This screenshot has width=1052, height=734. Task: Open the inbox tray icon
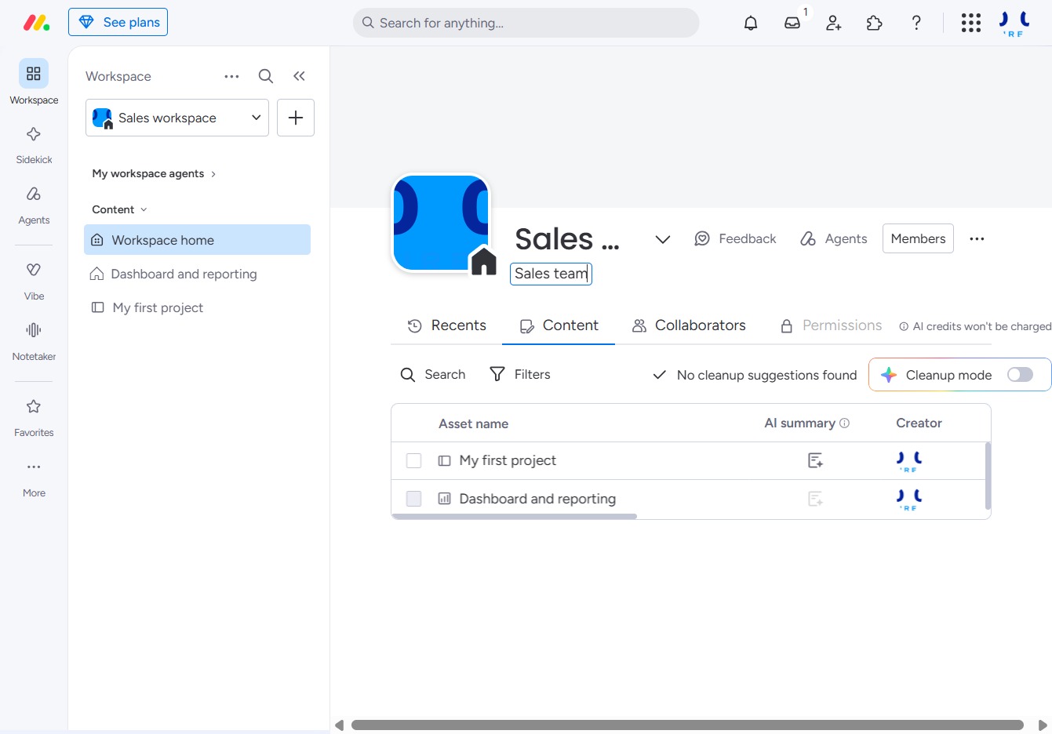(792, 23)
